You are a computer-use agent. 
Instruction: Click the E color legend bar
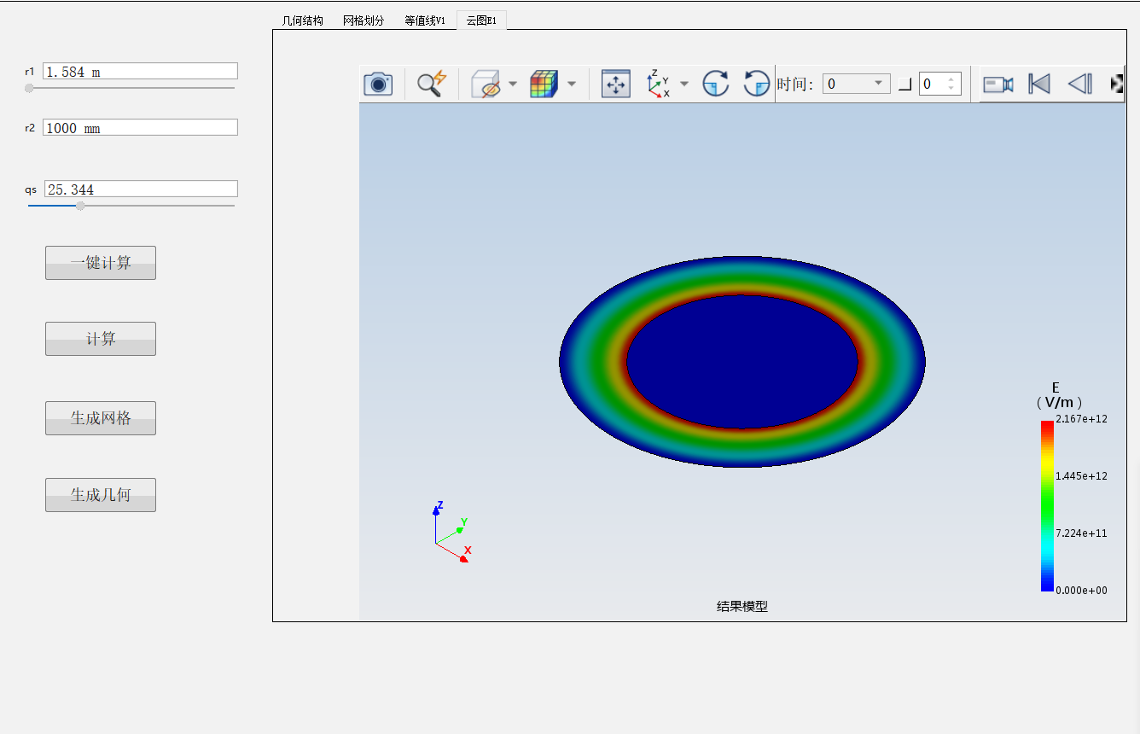point(1047,505)
